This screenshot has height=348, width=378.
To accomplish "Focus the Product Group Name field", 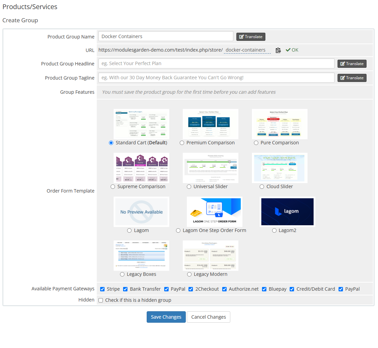I will [166, 36].
